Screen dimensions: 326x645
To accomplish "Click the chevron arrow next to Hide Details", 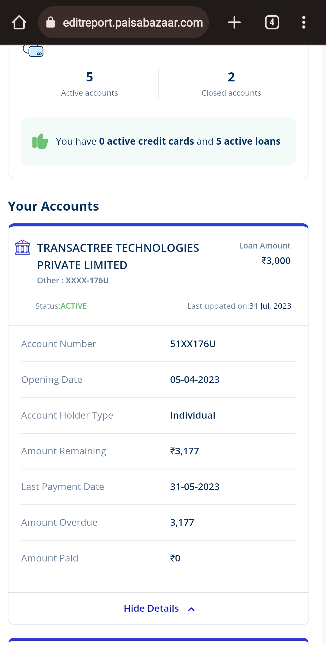I will coord(191,609).
